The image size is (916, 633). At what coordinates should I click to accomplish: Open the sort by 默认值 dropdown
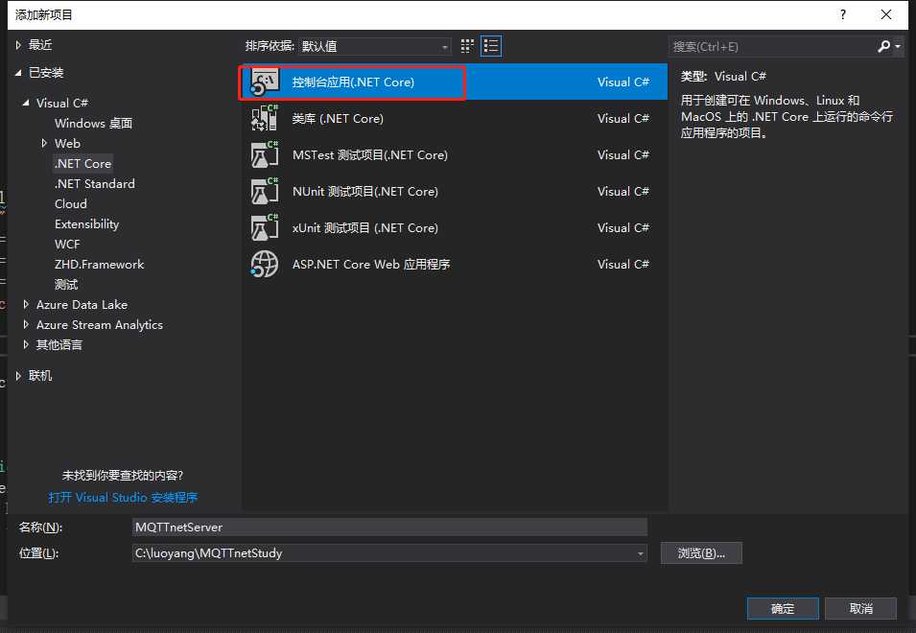(x=375, y=46)
